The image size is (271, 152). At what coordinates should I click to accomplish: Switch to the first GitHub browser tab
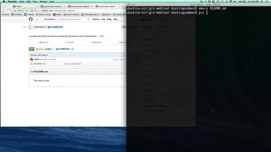(25, 6)
